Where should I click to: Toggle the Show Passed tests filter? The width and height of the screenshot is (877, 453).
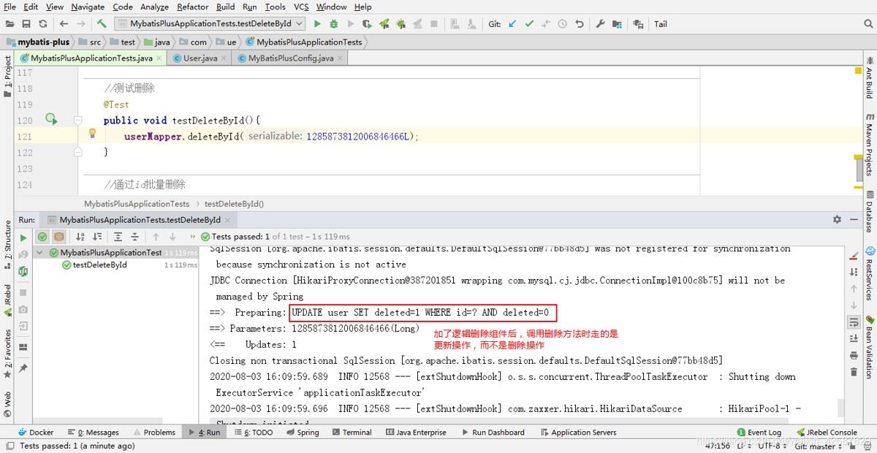(42, 237)
